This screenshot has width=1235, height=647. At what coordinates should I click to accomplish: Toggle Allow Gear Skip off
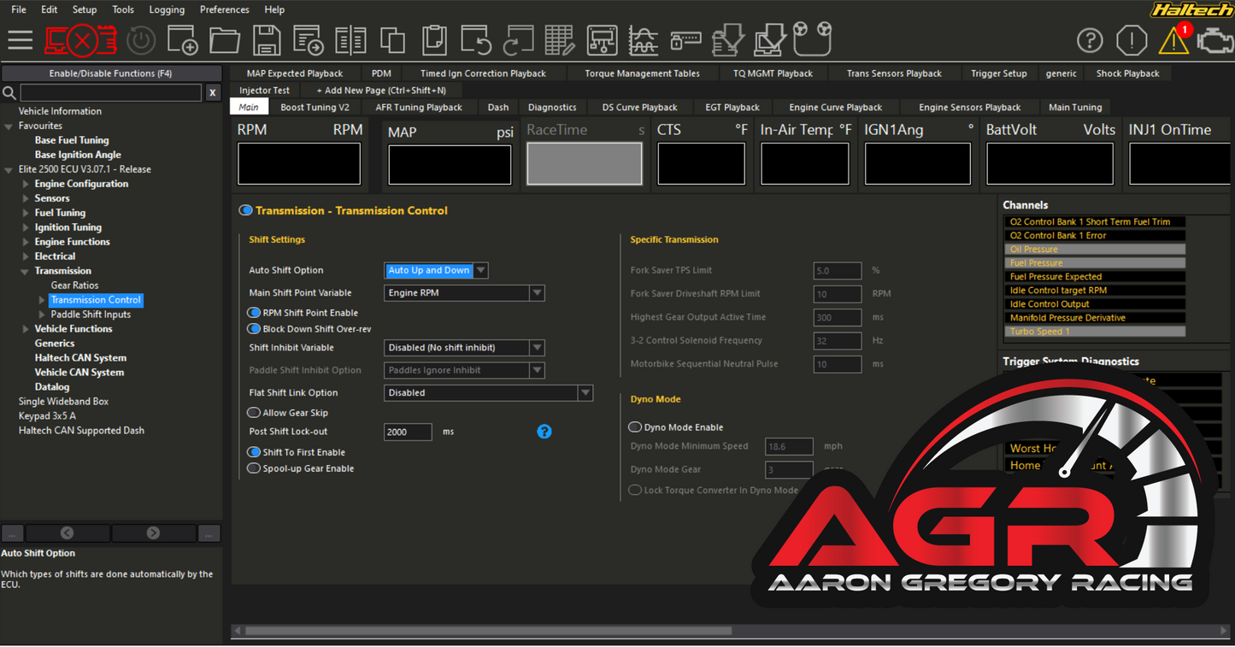pos(253,412)
